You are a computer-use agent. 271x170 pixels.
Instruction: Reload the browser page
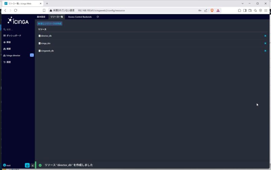pos(16,10)
